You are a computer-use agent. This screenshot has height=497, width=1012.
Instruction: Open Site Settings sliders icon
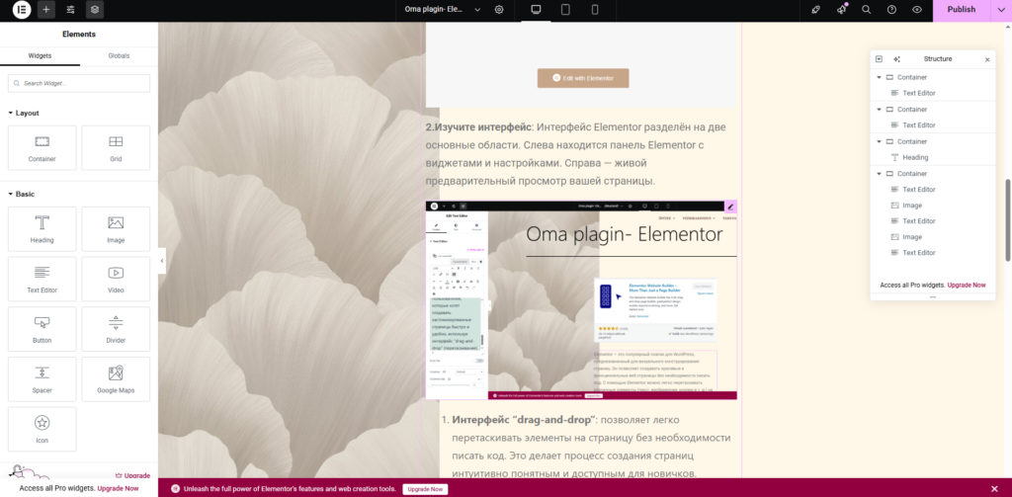(x=70, y=10)
